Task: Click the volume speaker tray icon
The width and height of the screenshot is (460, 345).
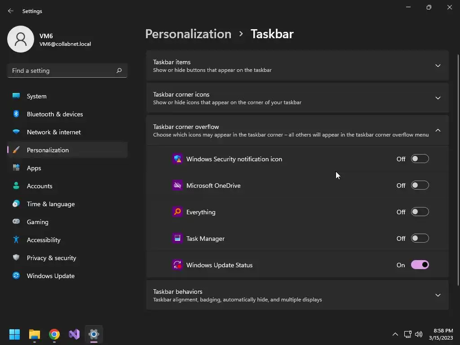Action: pos(419,334)
